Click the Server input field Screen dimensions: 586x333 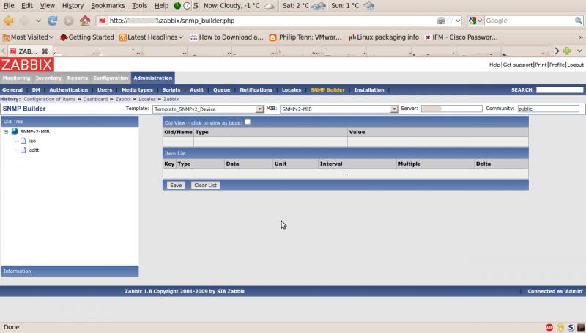pyautogui.click(x=451, y=109)
